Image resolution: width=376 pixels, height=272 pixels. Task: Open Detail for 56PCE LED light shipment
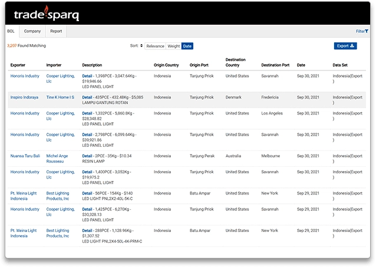87,193
